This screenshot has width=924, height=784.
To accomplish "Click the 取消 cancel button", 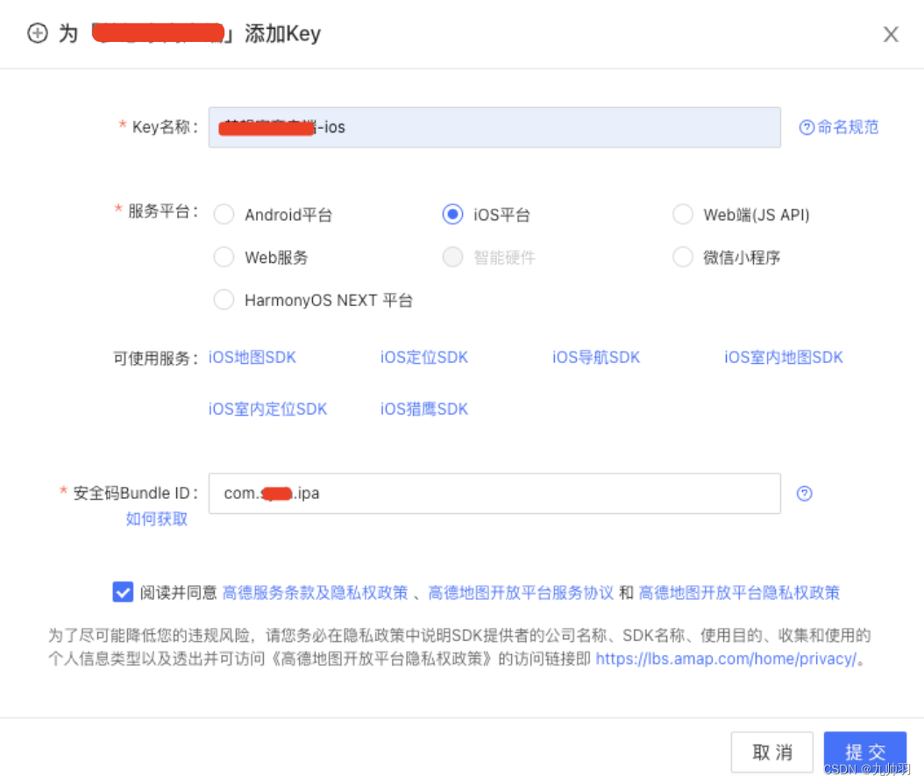I will pos(772,752).
